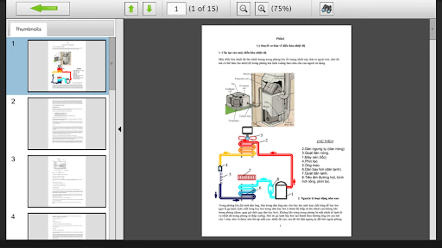The image size is (442, 248).
Task: Switch to the Thumbnails tab
Action: [29, 29]
